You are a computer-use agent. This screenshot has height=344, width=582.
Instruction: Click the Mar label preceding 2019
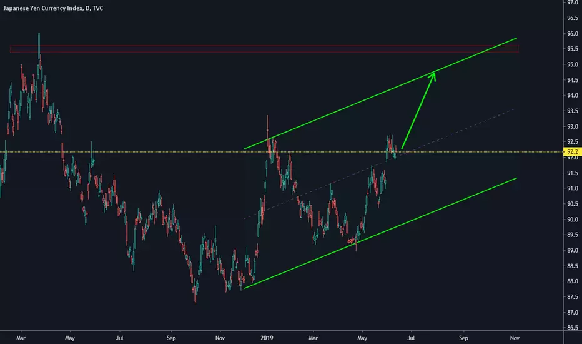(21, 338)
